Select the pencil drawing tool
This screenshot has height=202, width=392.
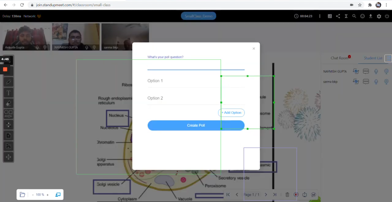[x=8, y=82]
